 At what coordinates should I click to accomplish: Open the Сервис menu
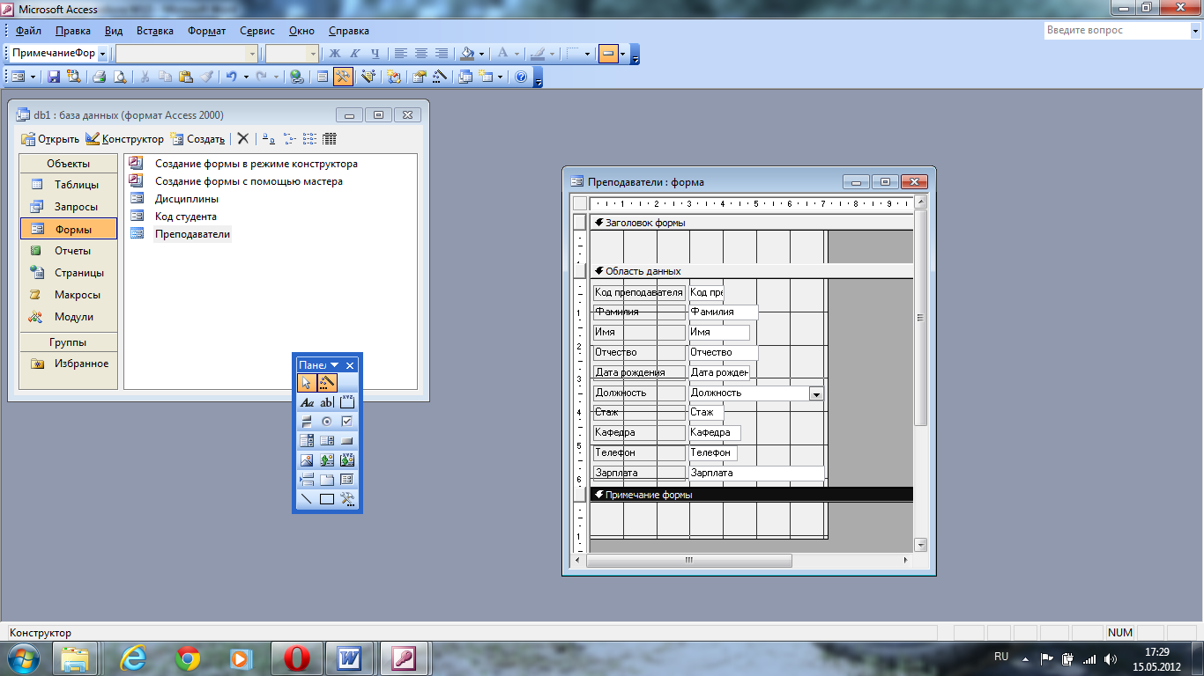point(256,31)
